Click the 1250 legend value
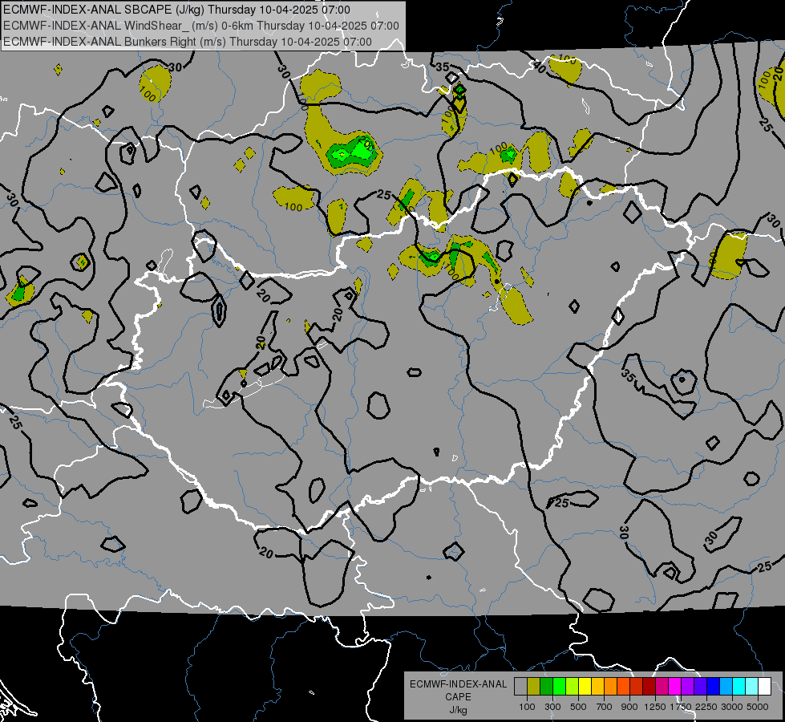This screenshot has height=722, width=785. click(655, 707)
